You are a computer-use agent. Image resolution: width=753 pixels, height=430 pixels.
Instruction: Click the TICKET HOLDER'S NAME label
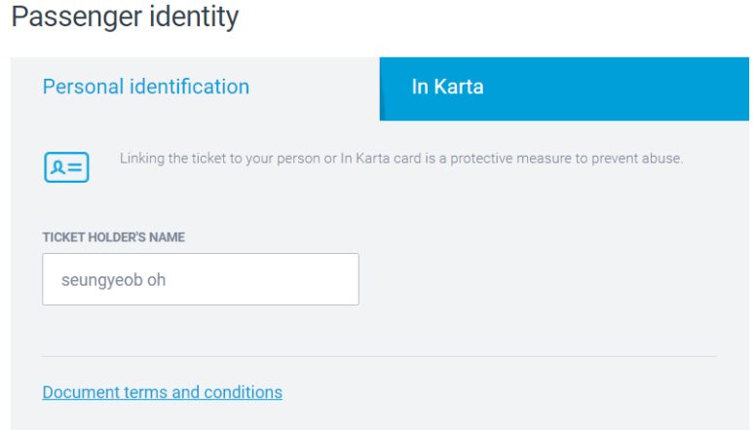113,237
